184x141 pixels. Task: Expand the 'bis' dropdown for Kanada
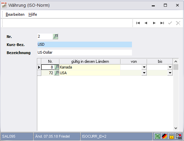tap(170, 67)
